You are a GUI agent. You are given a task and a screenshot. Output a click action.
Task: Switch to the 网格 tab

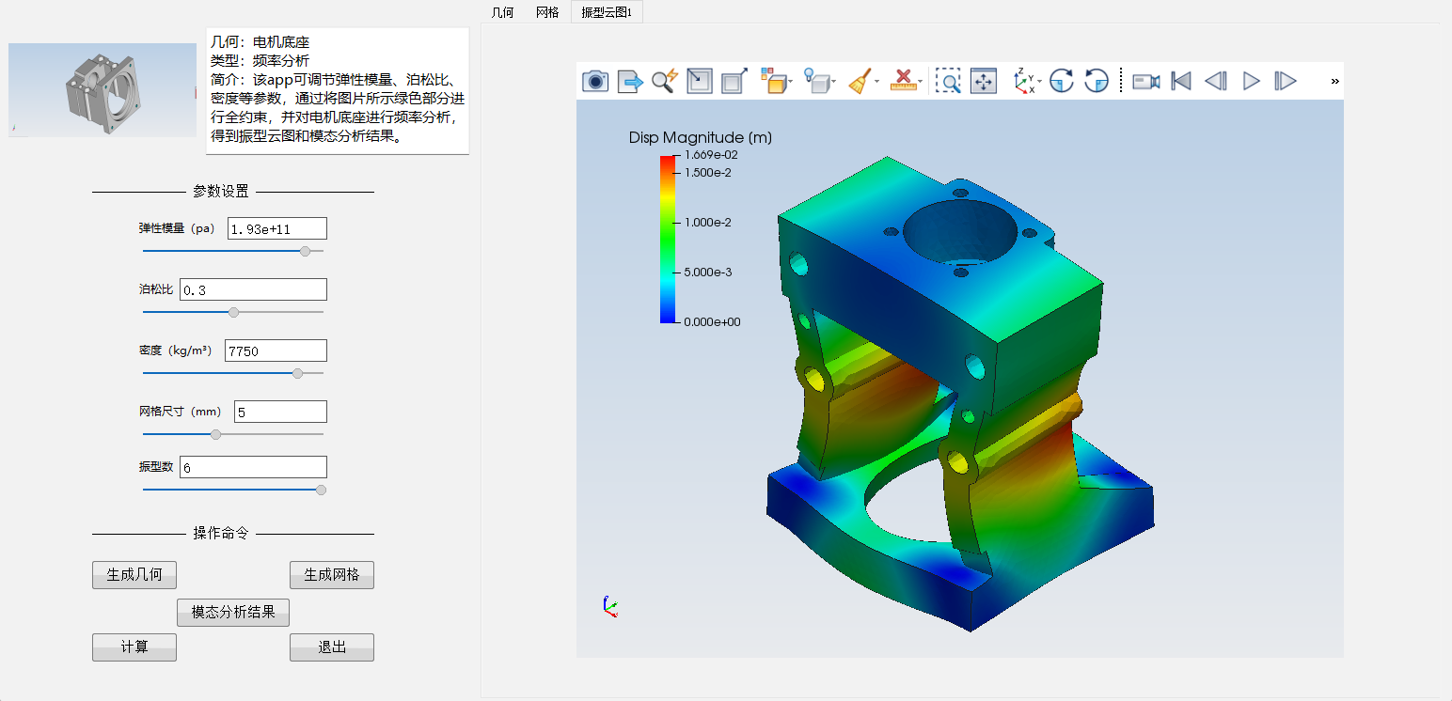[x=547, y=12]
